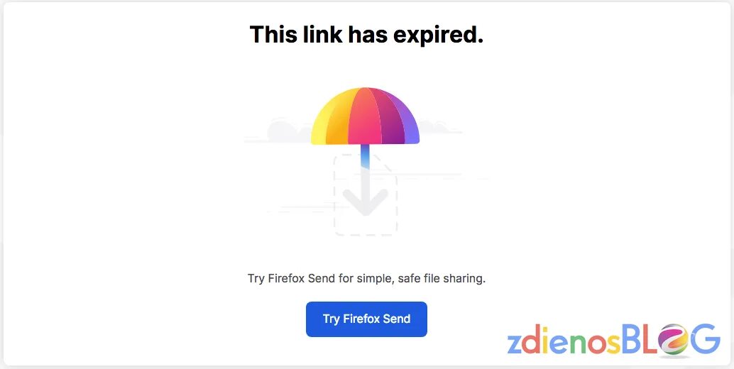
Task: Click the dashed file outline icon
Action: pos(366,195)
